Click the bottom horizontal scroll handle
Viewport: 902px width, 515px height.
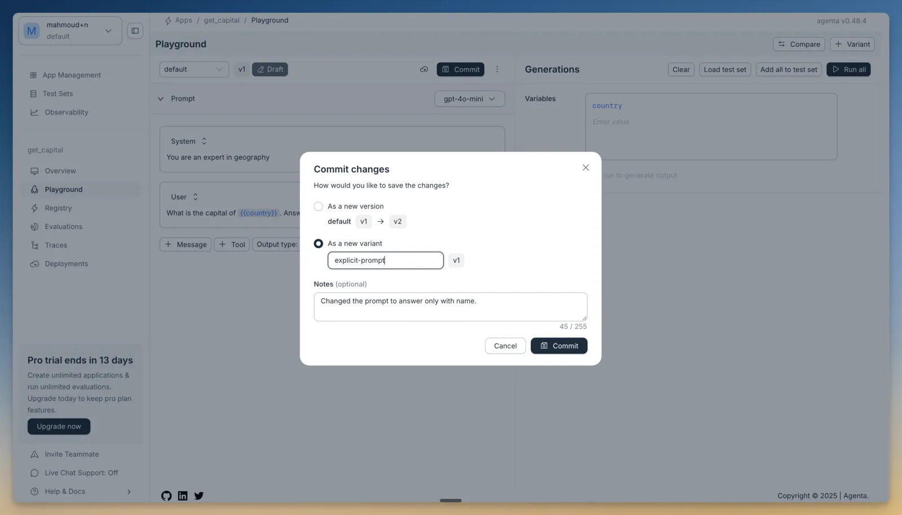450,500
